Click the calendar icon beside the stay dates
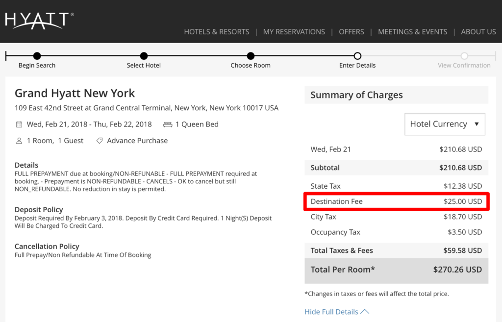The height and width of the screenshot is (322, 502). [x=19, y=124]
